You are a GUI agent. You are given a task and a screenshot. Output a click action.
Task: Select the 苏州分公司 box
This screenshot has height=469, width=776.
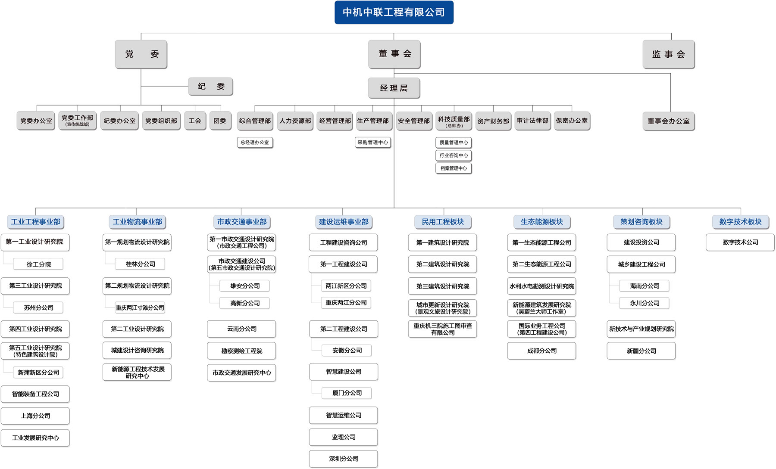click(38, 308)
